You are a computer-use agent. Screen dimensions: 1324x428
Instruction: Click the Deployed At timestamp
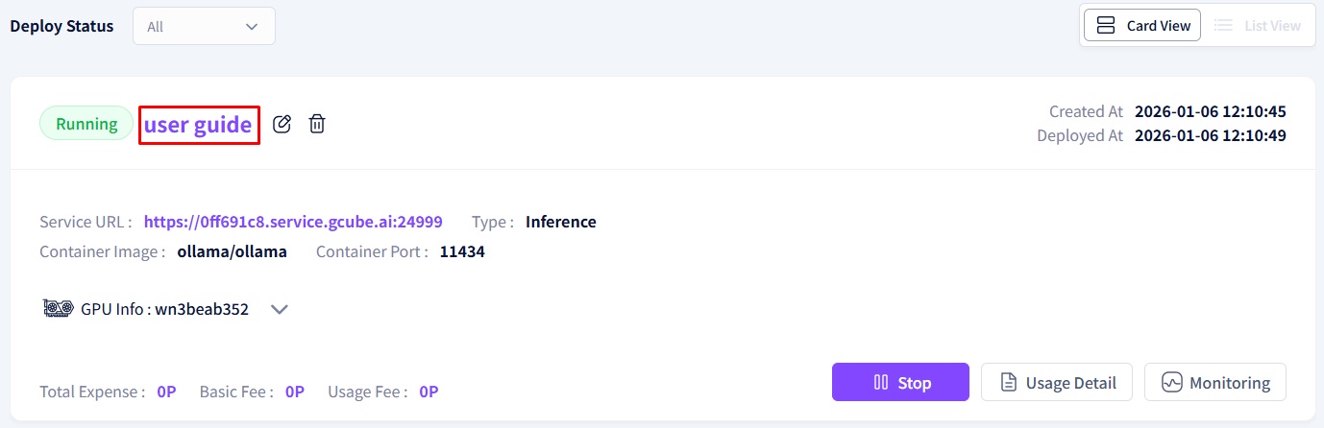coord(1210,135)
